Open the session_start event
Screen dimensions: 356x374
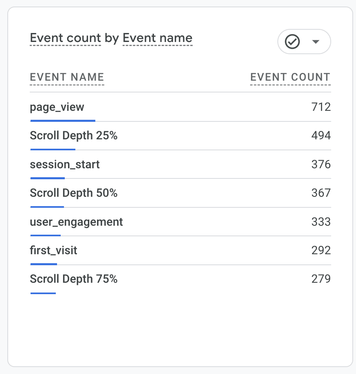(65, 165)
